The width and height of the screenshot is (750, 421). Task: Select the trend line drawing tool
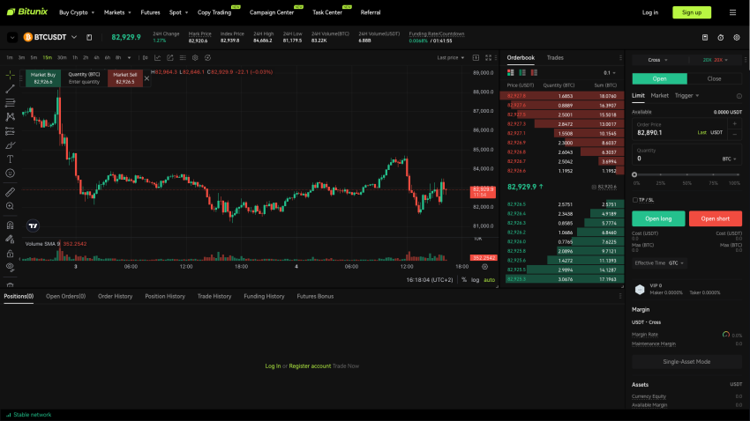(10, 89)
